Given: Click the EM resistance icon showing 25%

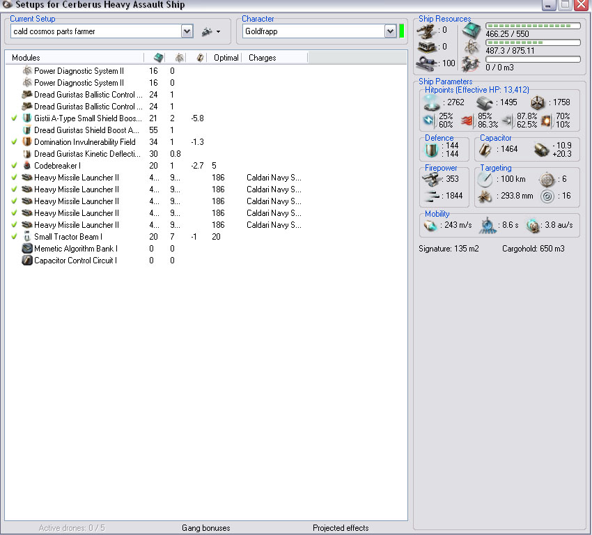Looking at the screenshot, I should tap(429, 121).
